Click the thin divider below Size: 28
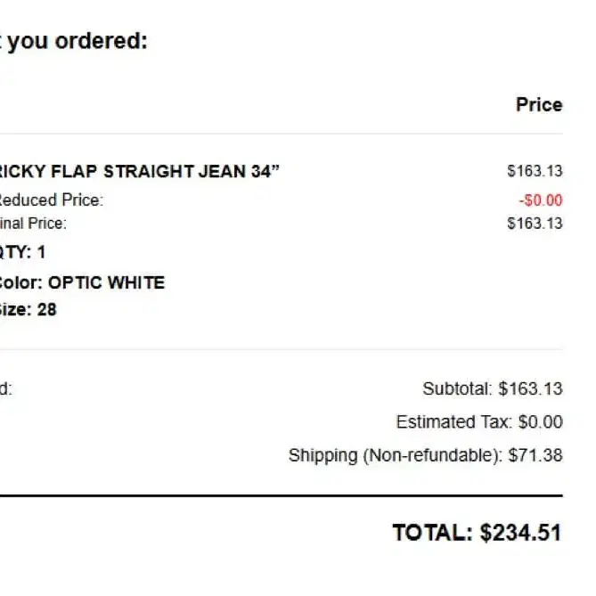 click(x=282, y=349)
